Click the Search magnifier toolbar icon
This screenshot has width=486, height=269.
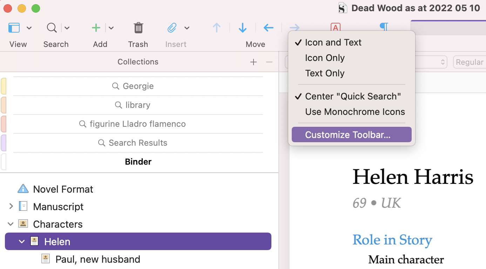coord(52,28)
